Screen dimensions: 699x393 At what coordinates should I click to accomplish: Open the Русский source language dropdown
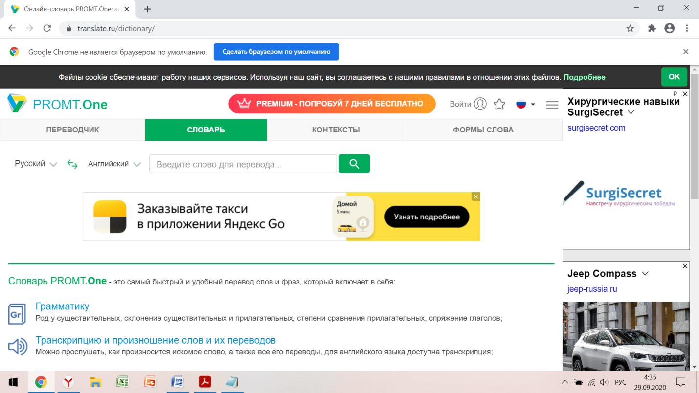(36, 164)
